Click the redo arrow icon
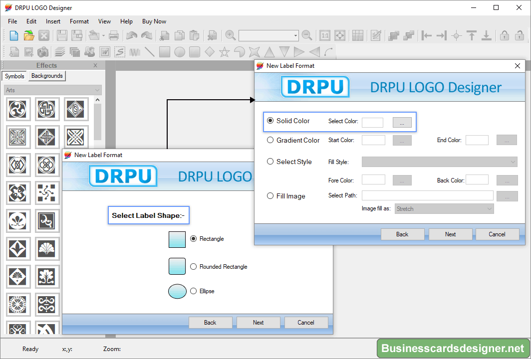The height and width of the screenshot is (359, 531). coord(146,35)
